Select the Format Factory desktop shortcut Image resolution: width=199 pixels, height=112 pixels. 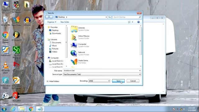[x=6, y=98]
